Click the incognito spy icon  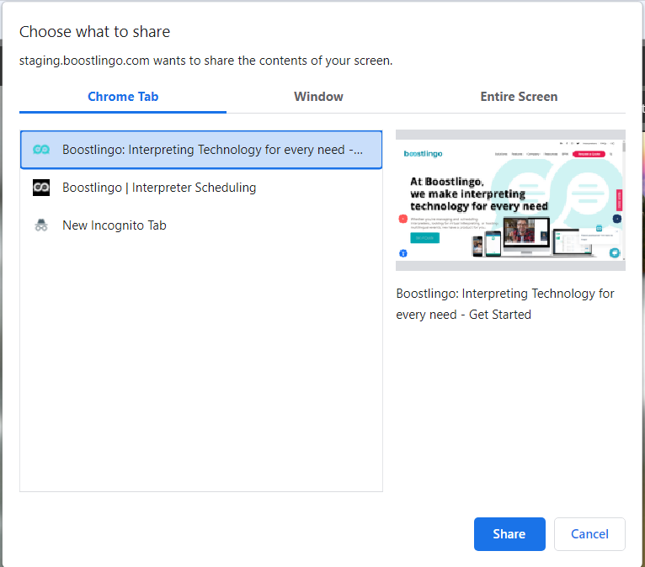[41, 225]
